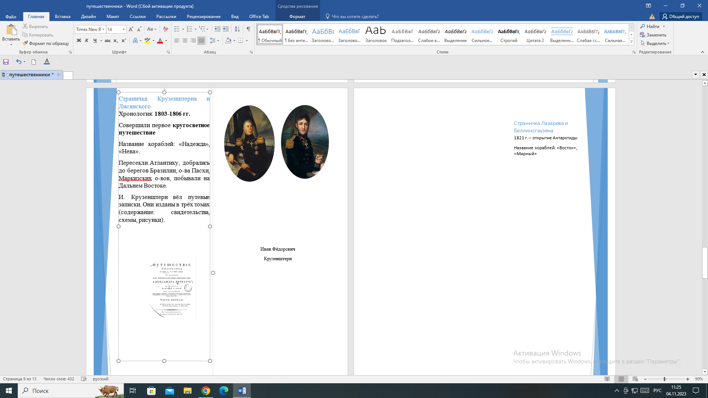This screenshot has height=398, width=708.
Task: Toggle strikethrough text formatting
Action: tap(108, 41)
